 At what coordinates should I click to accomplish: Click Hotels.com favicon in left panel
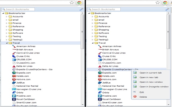coord(14,76)
